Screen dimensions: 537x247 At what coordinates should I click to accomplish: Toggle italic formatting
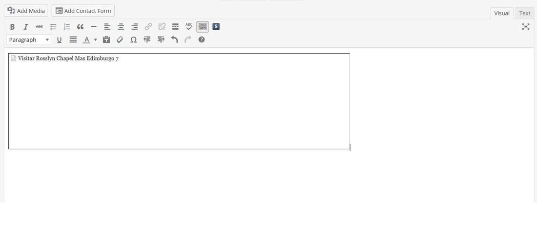(x=26, y=27)
